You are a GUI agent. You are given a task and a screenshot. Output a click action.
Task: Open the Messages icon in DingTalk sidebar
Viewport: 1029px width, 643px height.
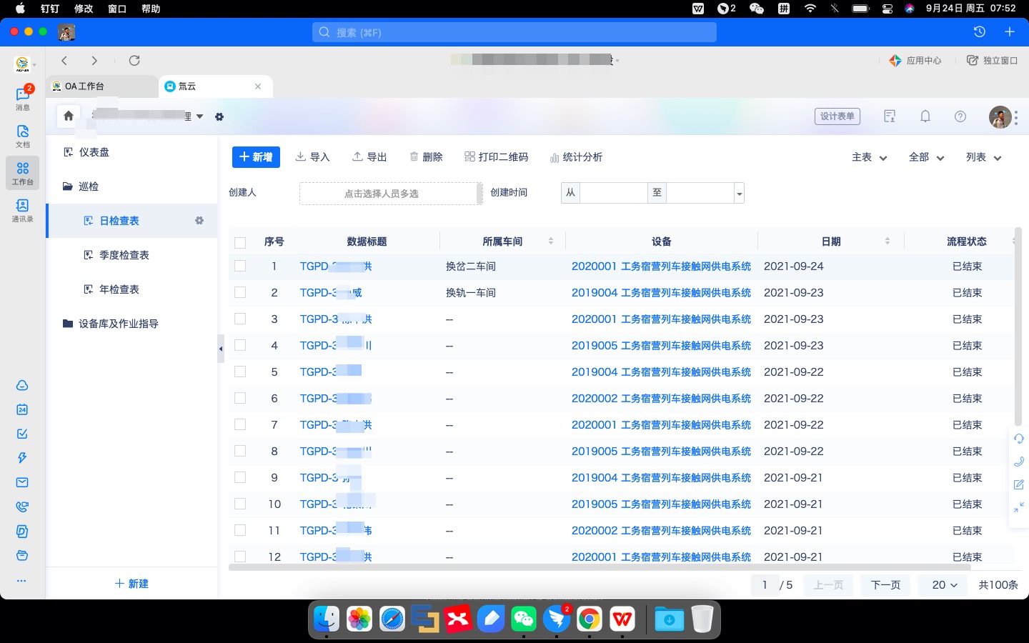pyautogui.click(x=23, y=98)
